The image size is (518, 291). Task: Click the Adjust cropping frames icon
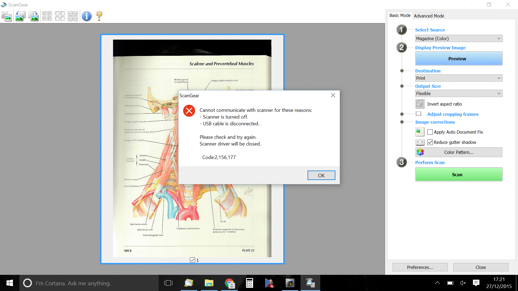[x=418, y=114]
